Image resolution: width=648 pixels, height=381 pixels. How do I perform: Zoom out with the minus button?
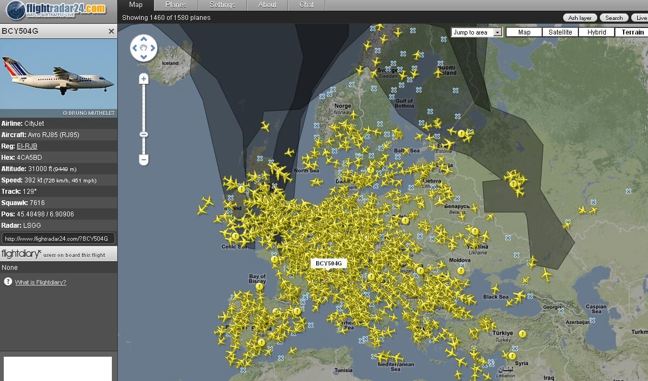[x=144, y=159]
